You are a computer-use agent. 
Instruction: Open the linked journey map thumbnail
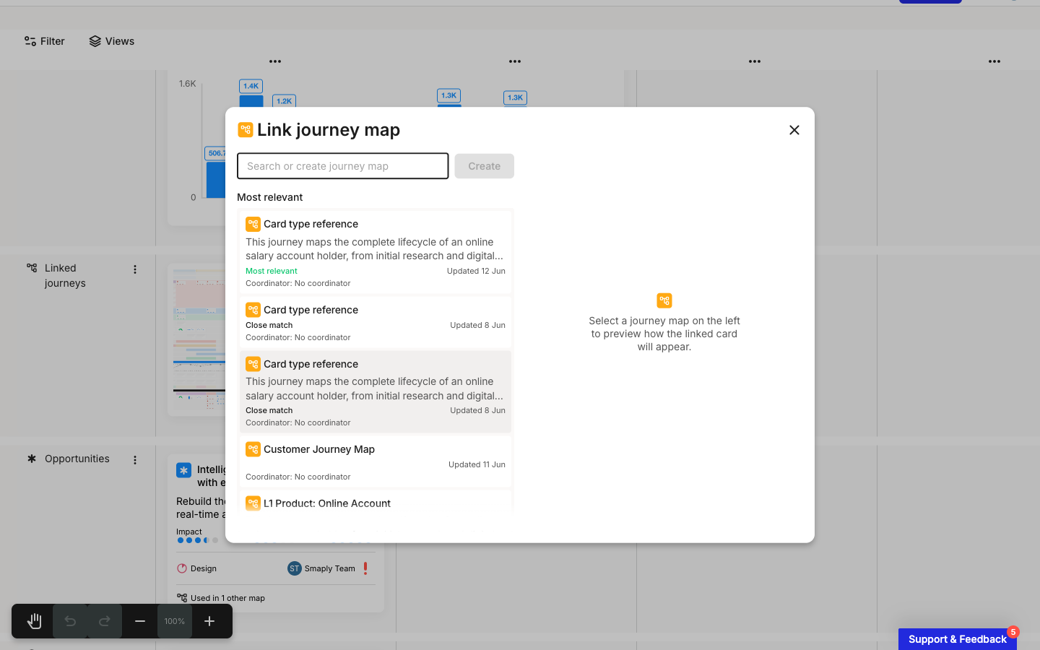(x=199, y=339)
